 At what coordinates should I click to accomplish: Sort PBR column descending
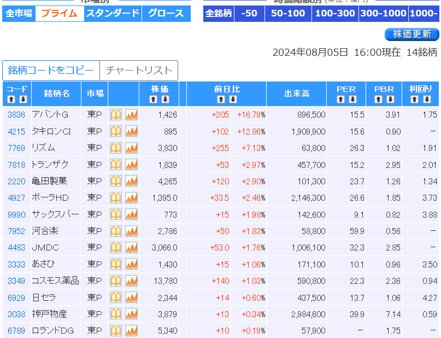tap(390, 100)
